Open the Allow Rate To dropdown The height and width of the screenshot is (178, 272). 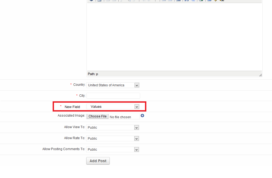pos(113,139)
